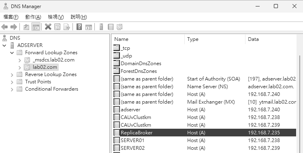Click the adserver record icon
Viewport: 303px width, 153px height.
click(x=117, y=110)
